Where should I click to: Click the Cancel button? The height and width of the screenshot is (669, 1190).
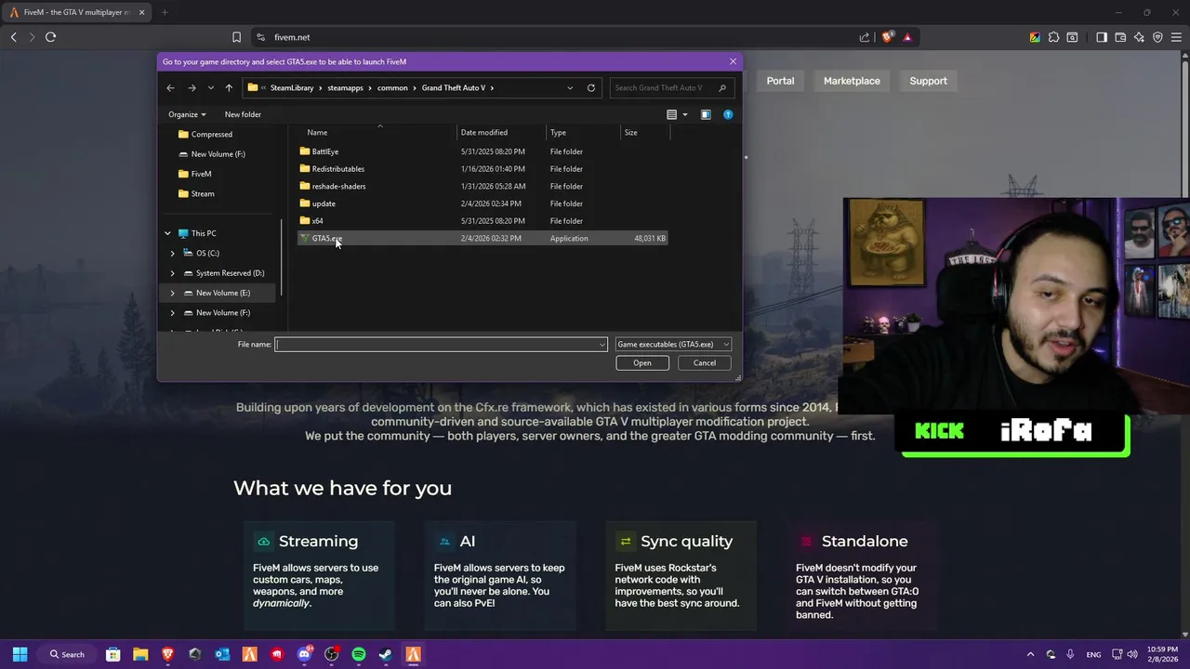point(705,362)
